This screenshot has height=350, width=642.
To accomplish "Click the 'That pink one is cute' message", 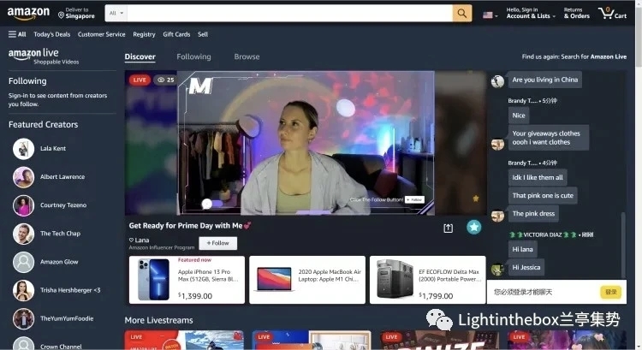I will click(543, 196).
